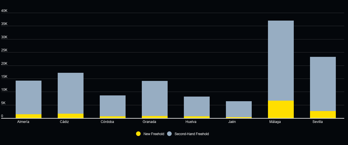The height and width of the screenshot is (145, 348).
Task: Click Málaga's gray Second-Hand Freehold bar
Action: coord(281,61)
